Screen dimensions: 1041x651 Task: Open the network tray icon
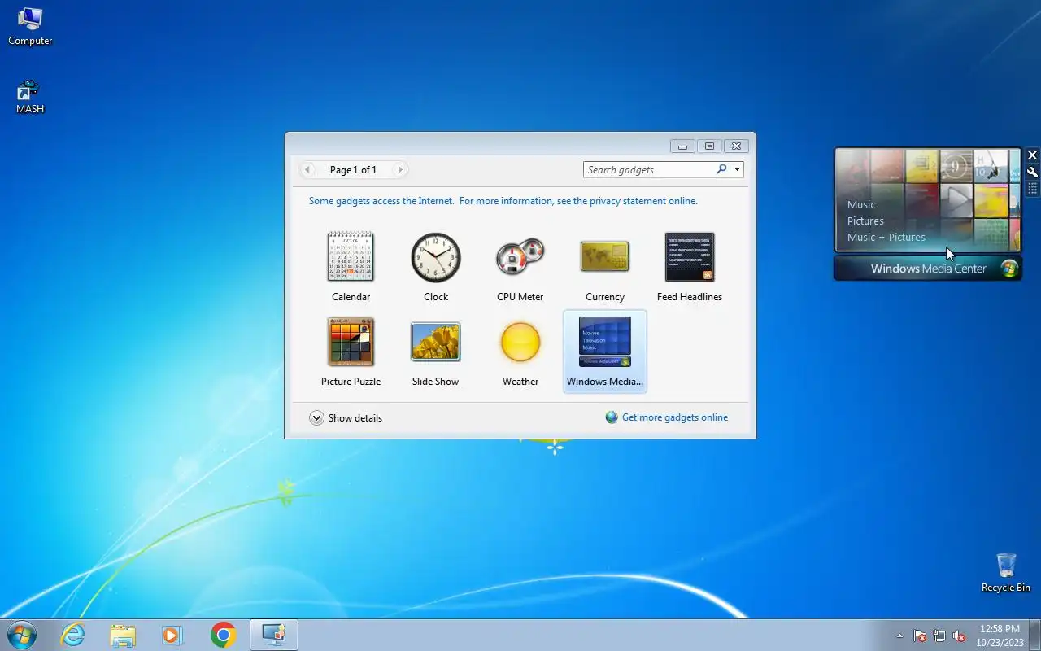tap(939, 636)
